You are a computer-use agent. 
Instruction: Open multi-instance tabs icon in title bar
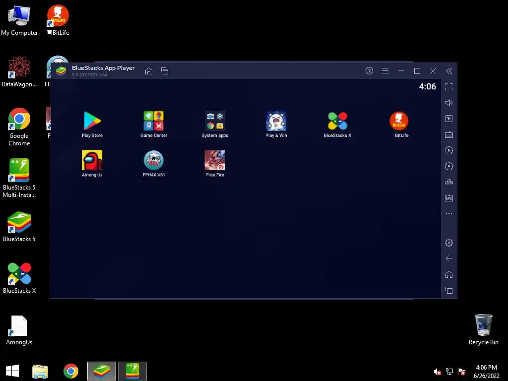pos(165,71)
